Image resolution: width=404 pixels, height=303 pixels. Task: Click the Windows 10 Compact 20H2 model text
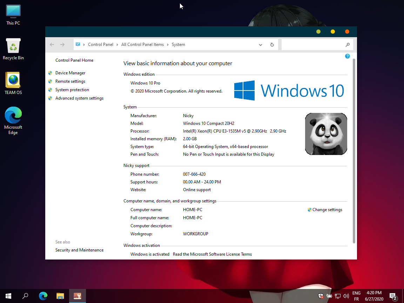pos(208,123)
